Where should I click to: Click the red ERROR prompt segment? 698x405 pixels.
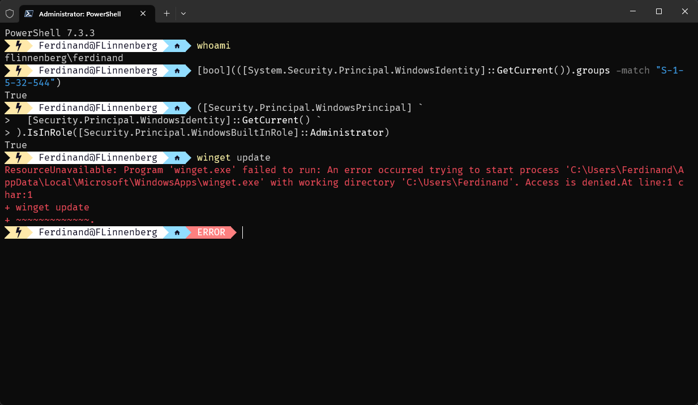(211, 232)
